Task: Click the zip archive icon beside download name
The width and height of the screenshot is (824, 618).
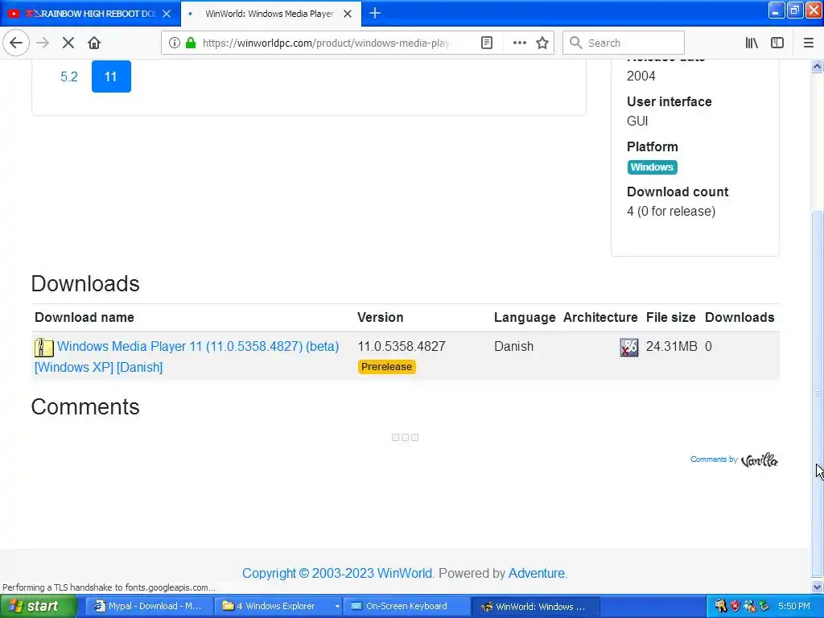Action: click(43, 348)
